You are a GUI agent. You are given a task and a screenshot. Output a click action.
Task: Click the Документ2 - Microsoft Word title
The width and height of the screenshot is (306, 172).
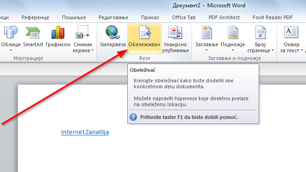[209, 5]
